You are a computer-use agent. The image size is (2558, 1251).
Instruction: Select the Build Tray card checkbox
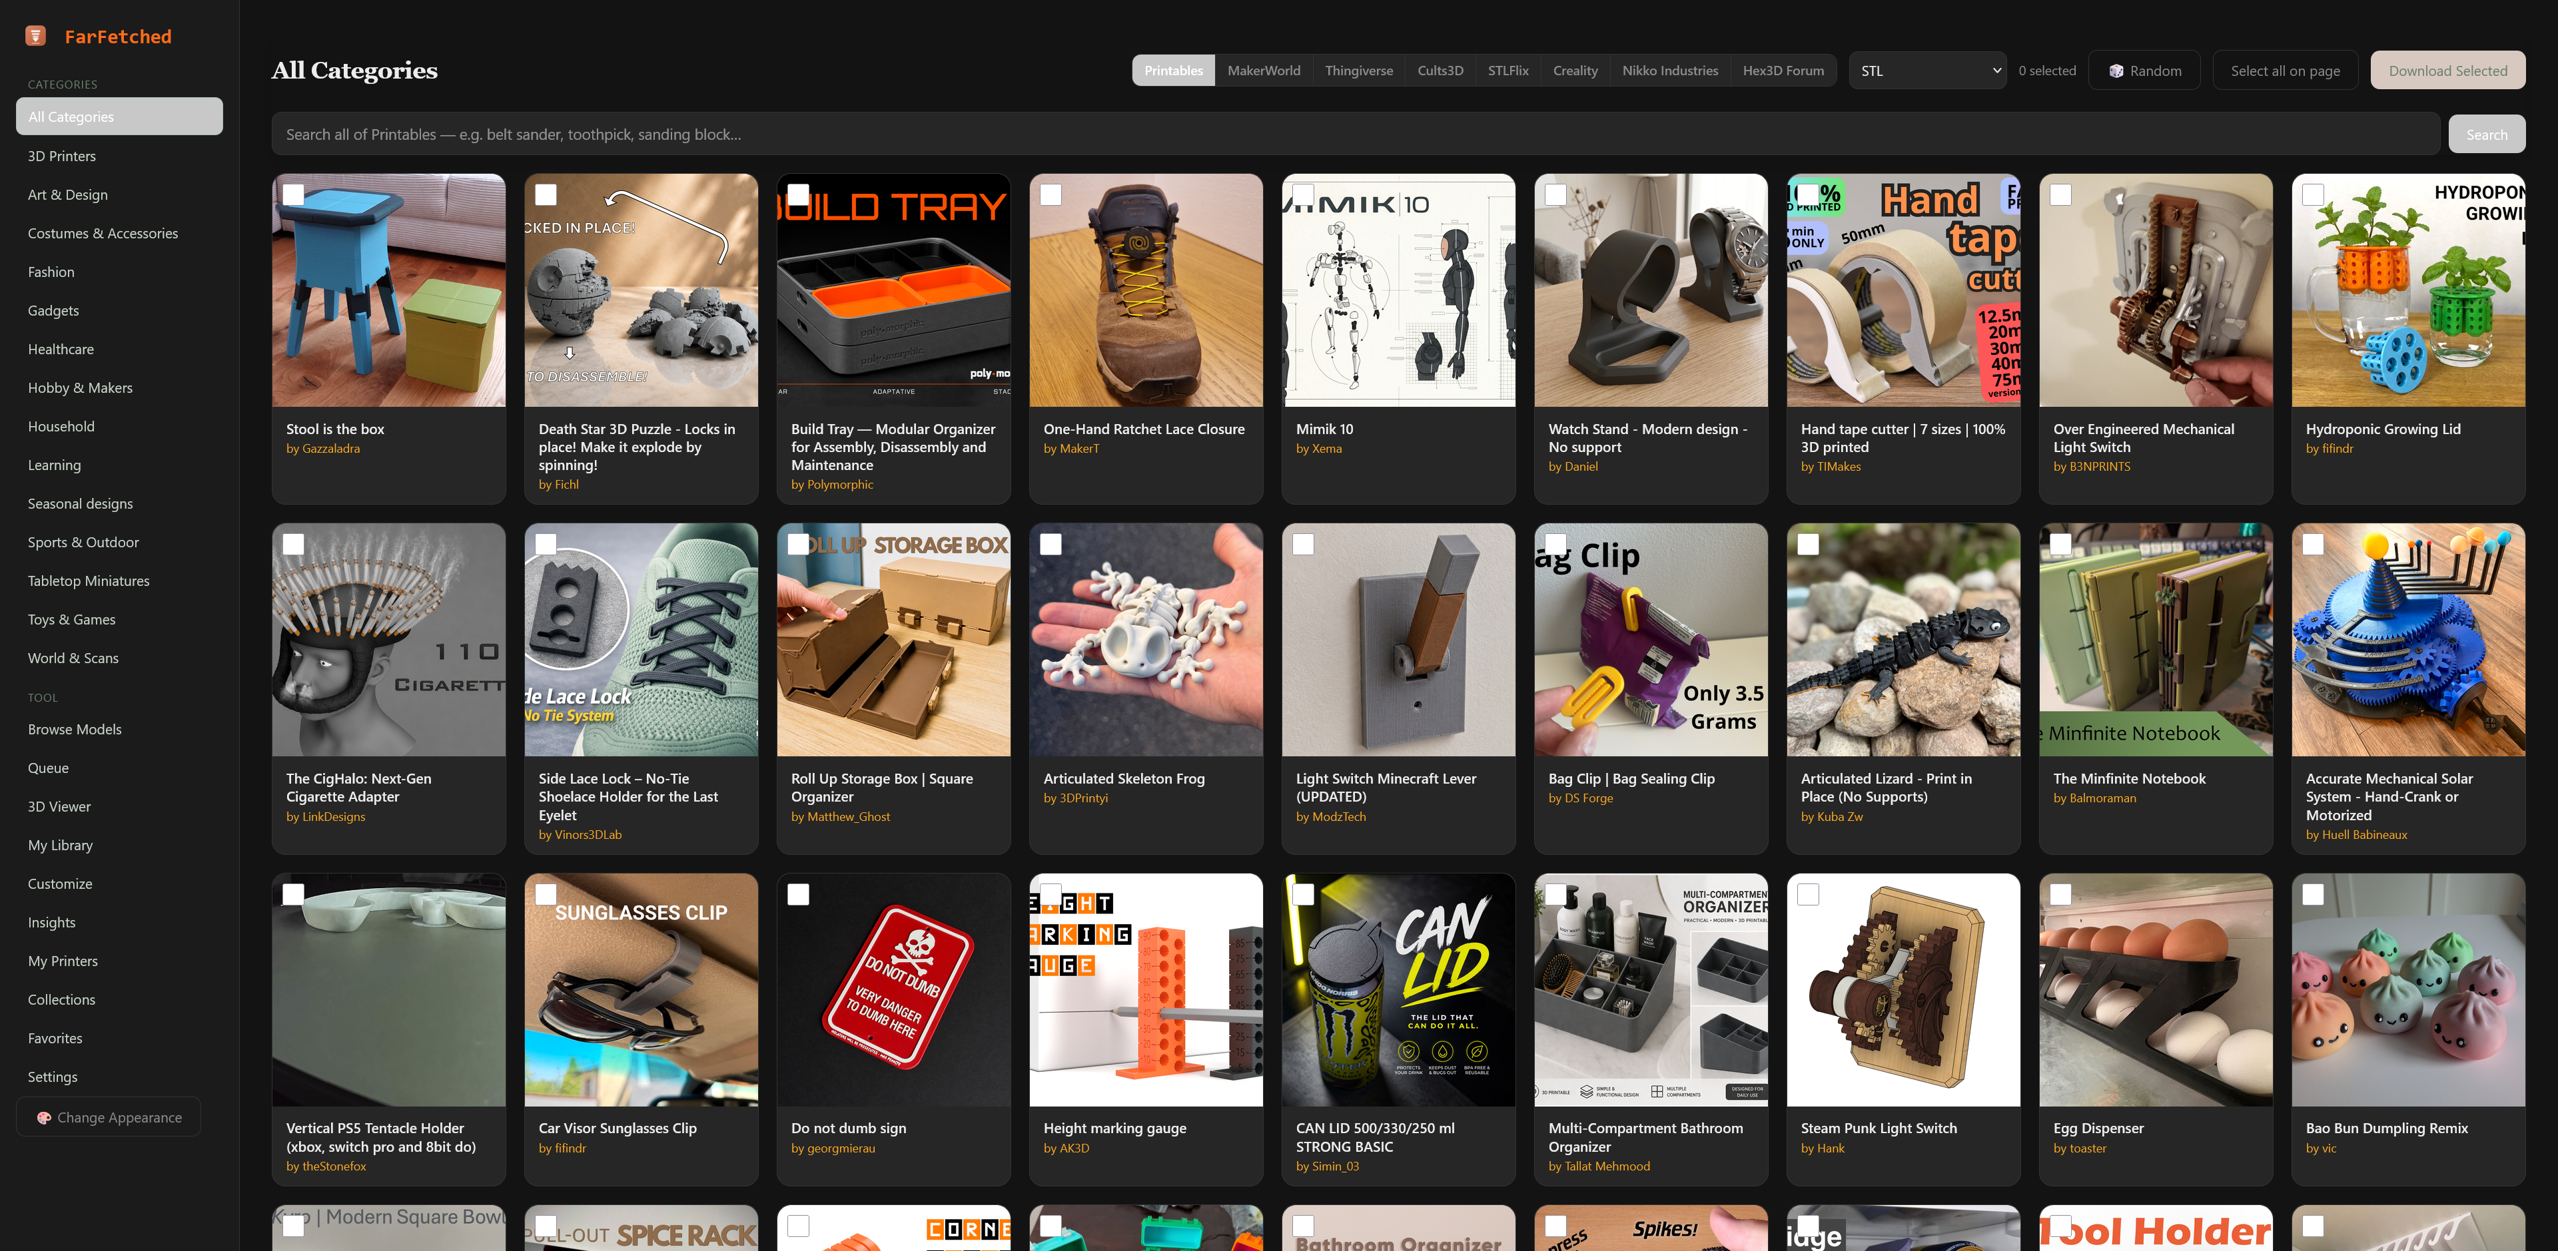[799, 194]
